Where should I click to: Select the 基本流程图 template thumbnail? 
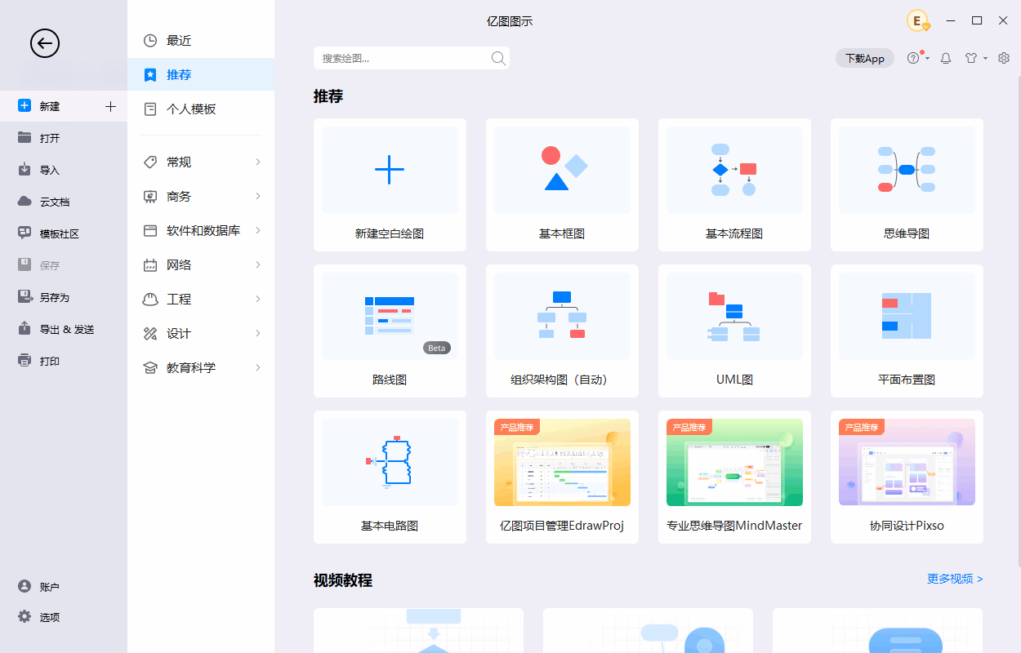pos(734,170)
